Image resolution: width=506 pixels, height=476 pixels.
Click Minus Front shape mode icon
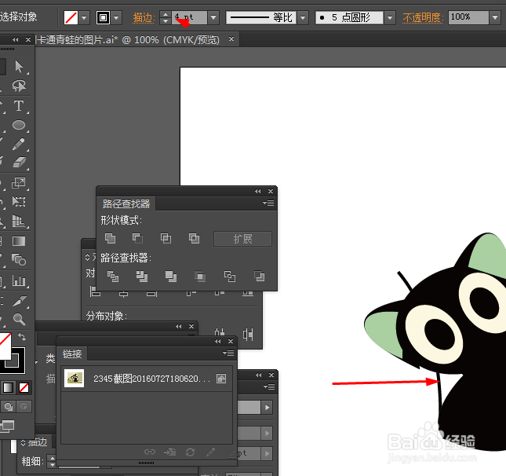click(138, 239)
